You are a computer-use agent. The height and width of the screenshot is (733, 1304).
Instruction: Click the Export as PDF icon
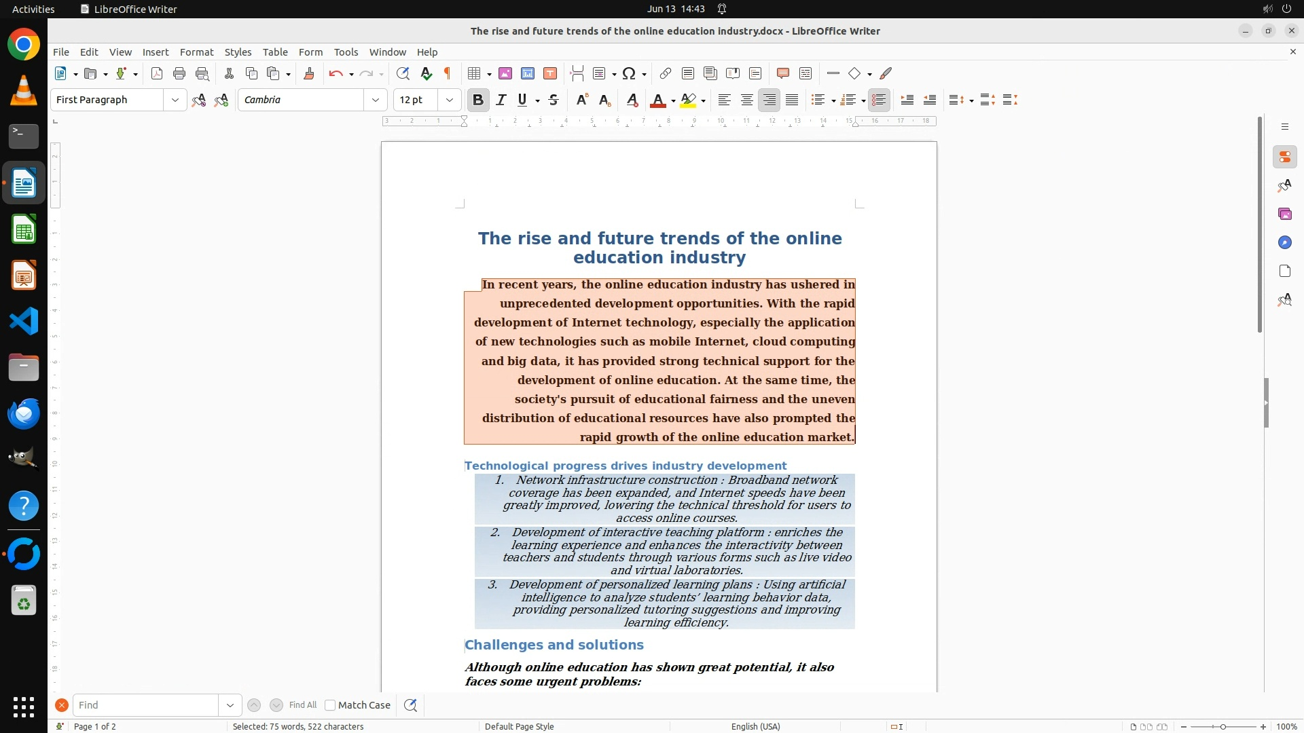coord(157,73)
